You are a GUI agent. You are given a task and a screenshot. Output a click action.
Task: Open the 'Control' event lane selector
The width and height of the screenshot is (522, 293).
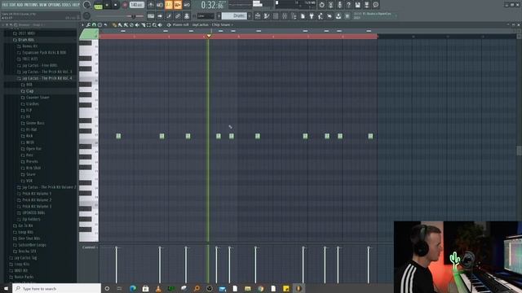[x=89, y=247]
